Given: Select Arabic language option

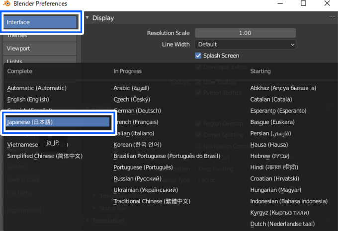Looking at the screenshot, I should click(x=131, y=88).
